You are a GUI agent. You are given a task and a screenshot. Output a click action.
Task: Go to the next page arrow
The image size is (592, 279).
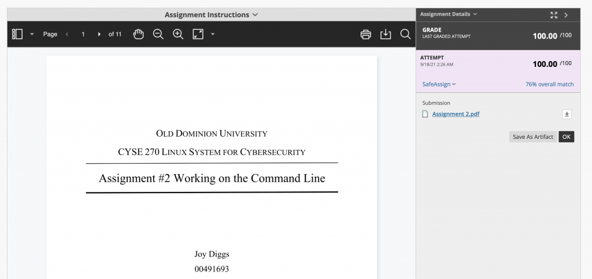[99, 34]
